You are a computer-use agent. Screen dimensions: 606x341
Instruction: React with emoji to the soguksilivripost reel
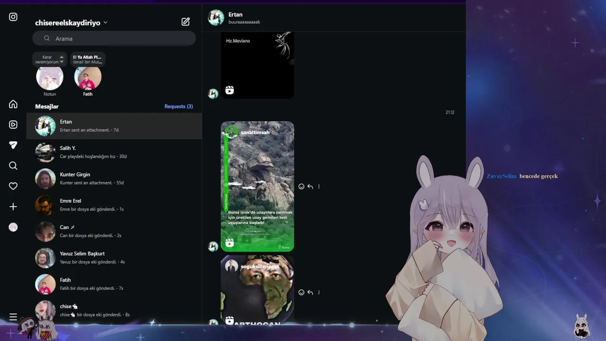coord(301,292)
